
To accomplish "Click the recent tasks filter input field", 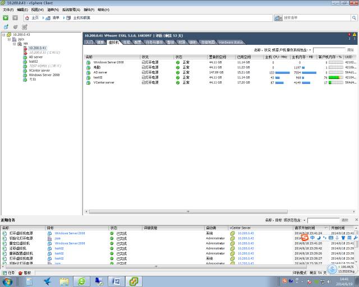I will [x=323, y=220].
